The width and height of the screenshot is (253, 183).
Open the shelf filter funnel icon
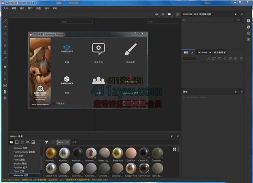coord(47,143)
